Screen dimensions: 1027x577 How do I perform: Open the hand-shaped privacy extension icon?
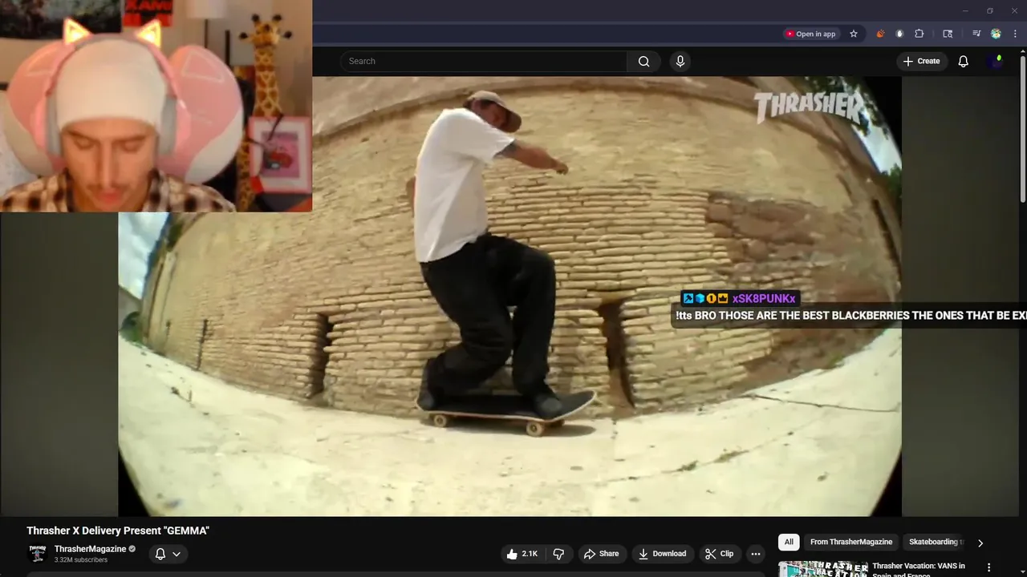pos(899,34)
